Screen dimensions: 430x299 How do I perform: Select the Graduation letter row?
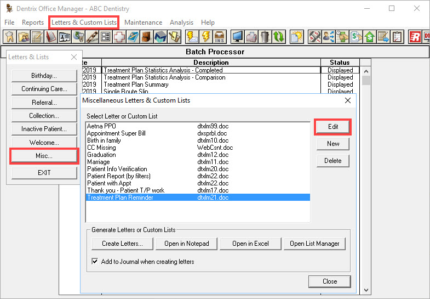198,155
